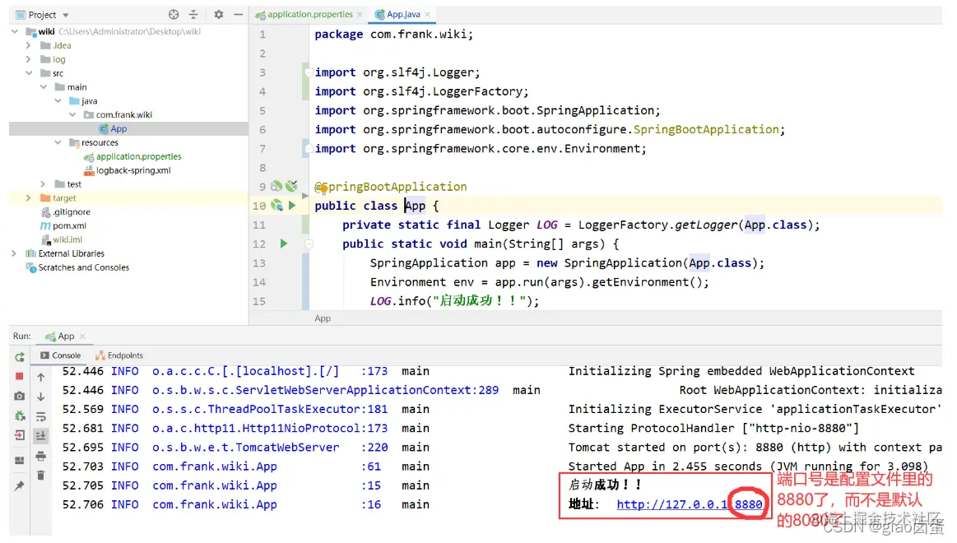Expand the test folder
Screen dimensions: 957x543
43,183
